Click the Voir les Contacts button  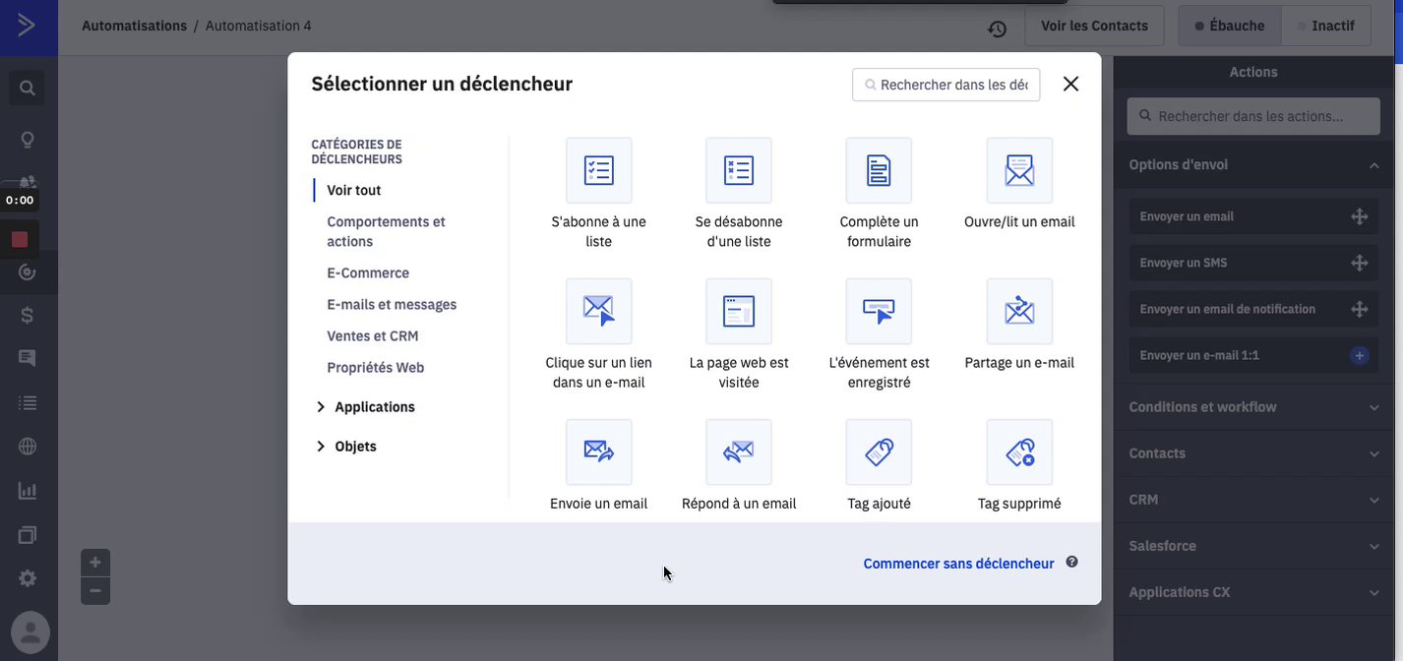[1094, 26]
